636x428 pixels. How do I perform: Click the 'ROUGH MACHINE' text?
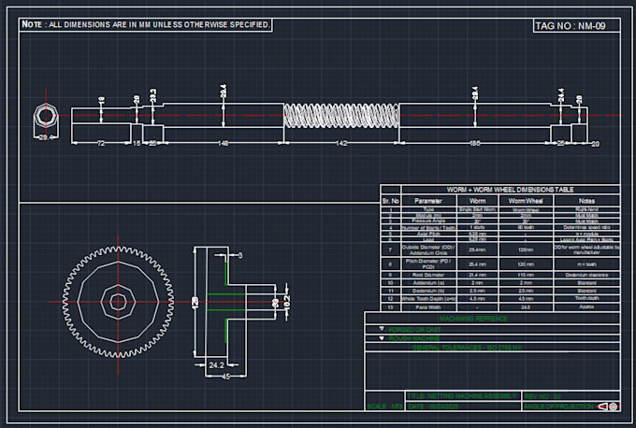(414, 338)
